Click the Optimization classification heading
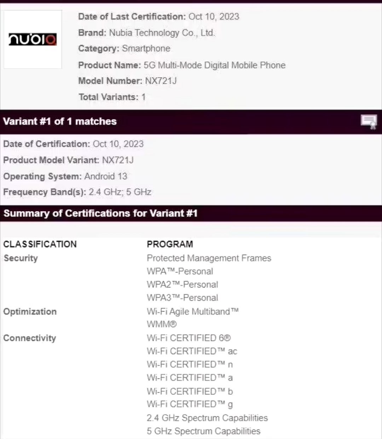The width and height of the screenshot is (382, 439). 30,312
